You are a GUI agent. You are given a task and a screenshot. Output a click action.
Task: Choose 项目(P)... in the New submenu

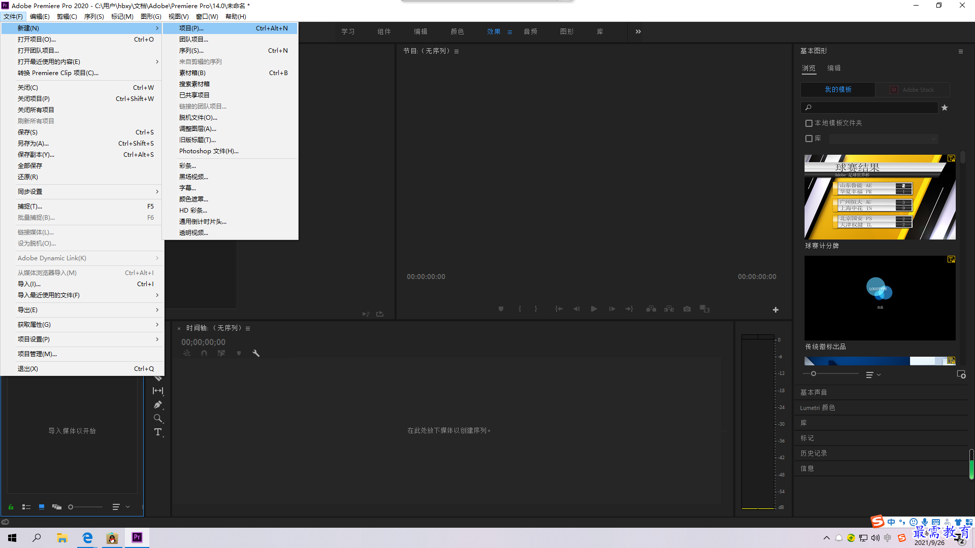point(231,28)
